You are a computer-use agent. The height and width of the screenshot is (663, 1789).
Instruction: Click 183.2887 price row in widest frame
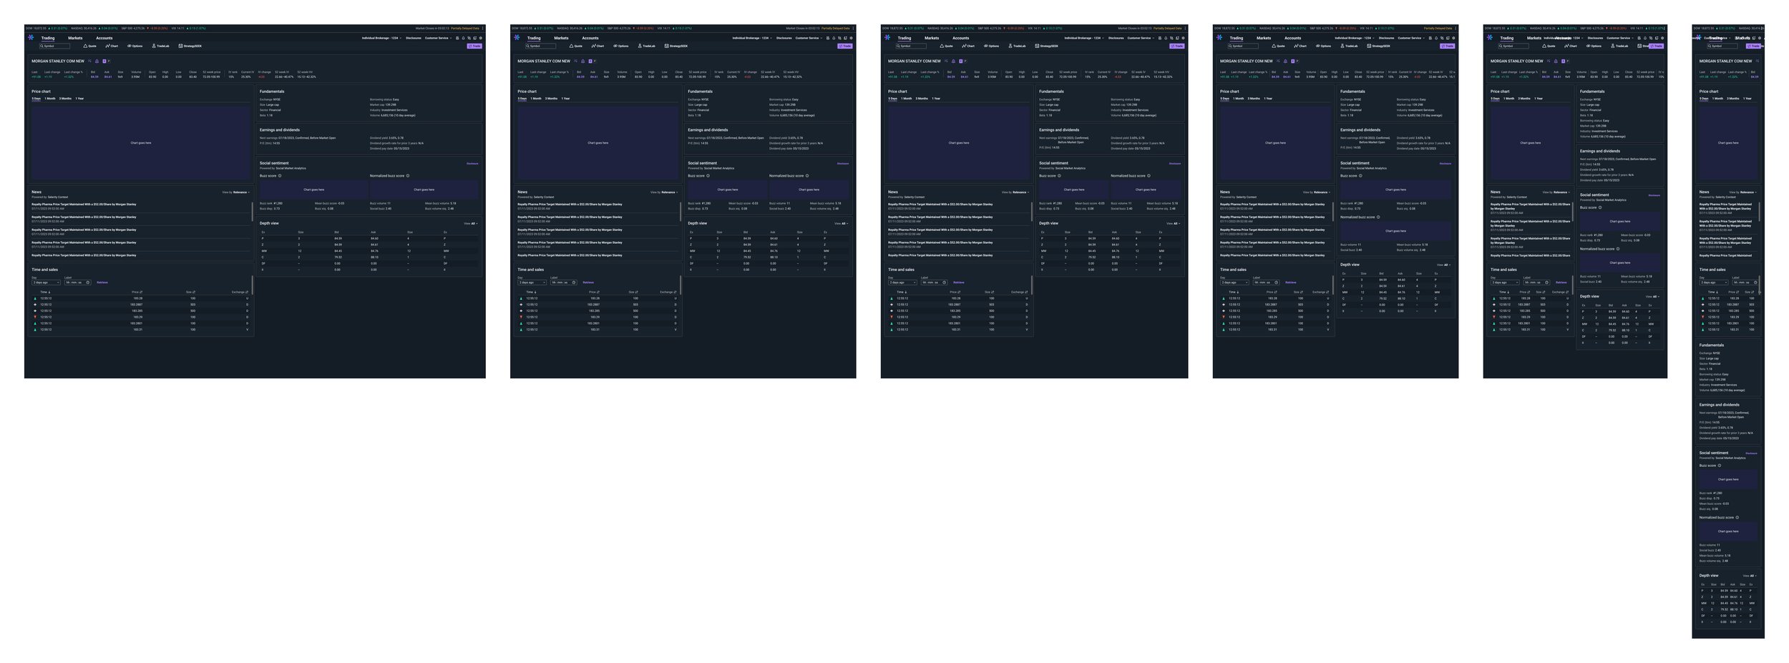tap(140, 305)
